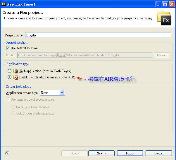The height and width of the screenshot is (160, 176).
Task: Click the Desktop application AIR folder icon
Action: tap(15, 77)
